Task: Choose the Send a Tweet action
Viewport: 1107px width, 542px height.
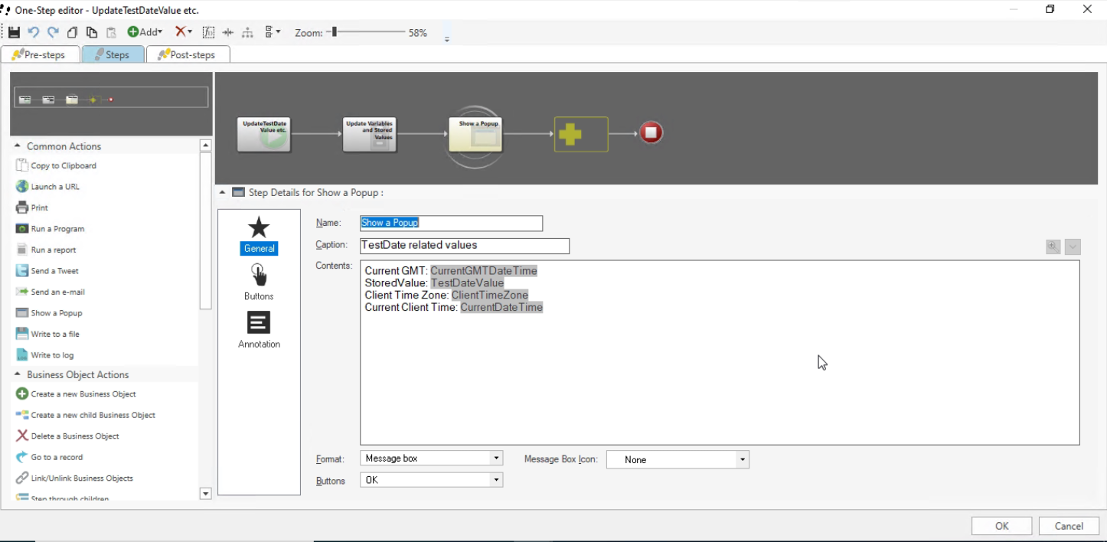Action: 54,270
